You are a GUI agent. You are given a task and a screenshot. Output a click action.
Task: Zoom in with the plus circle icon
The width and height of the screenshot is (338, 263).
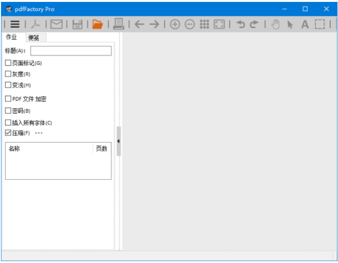(x=175, y=24)
